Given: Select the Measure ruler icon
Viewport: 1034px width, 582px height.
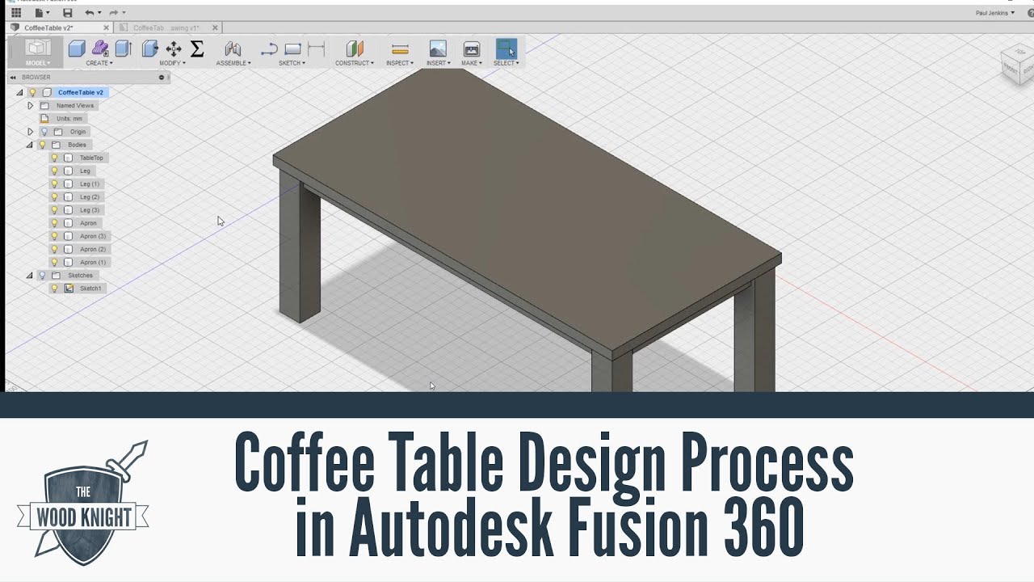Looking at the screenshot, I should coord(400,48).
